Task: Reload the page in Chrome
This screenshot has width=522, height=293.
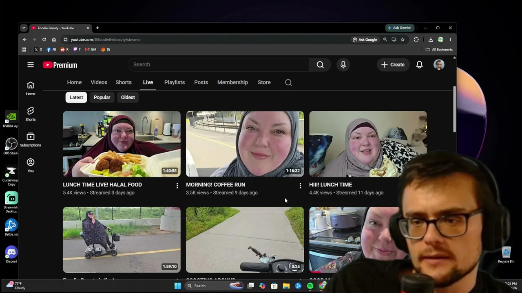Action: coord(44,39)
